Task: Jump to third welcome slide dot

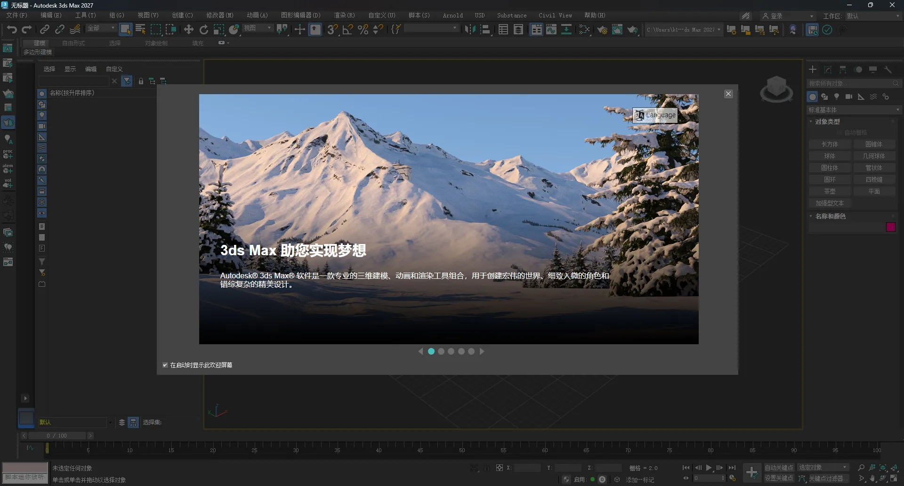Action: (451, 351)
